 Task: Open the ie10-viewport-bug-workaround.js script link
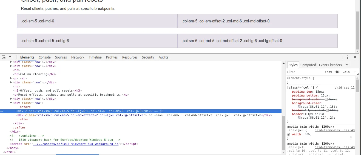click(x=76, y=144)
